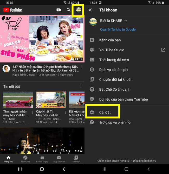
Task: Open Hộp thư đến tab
Action: [59, 159]
